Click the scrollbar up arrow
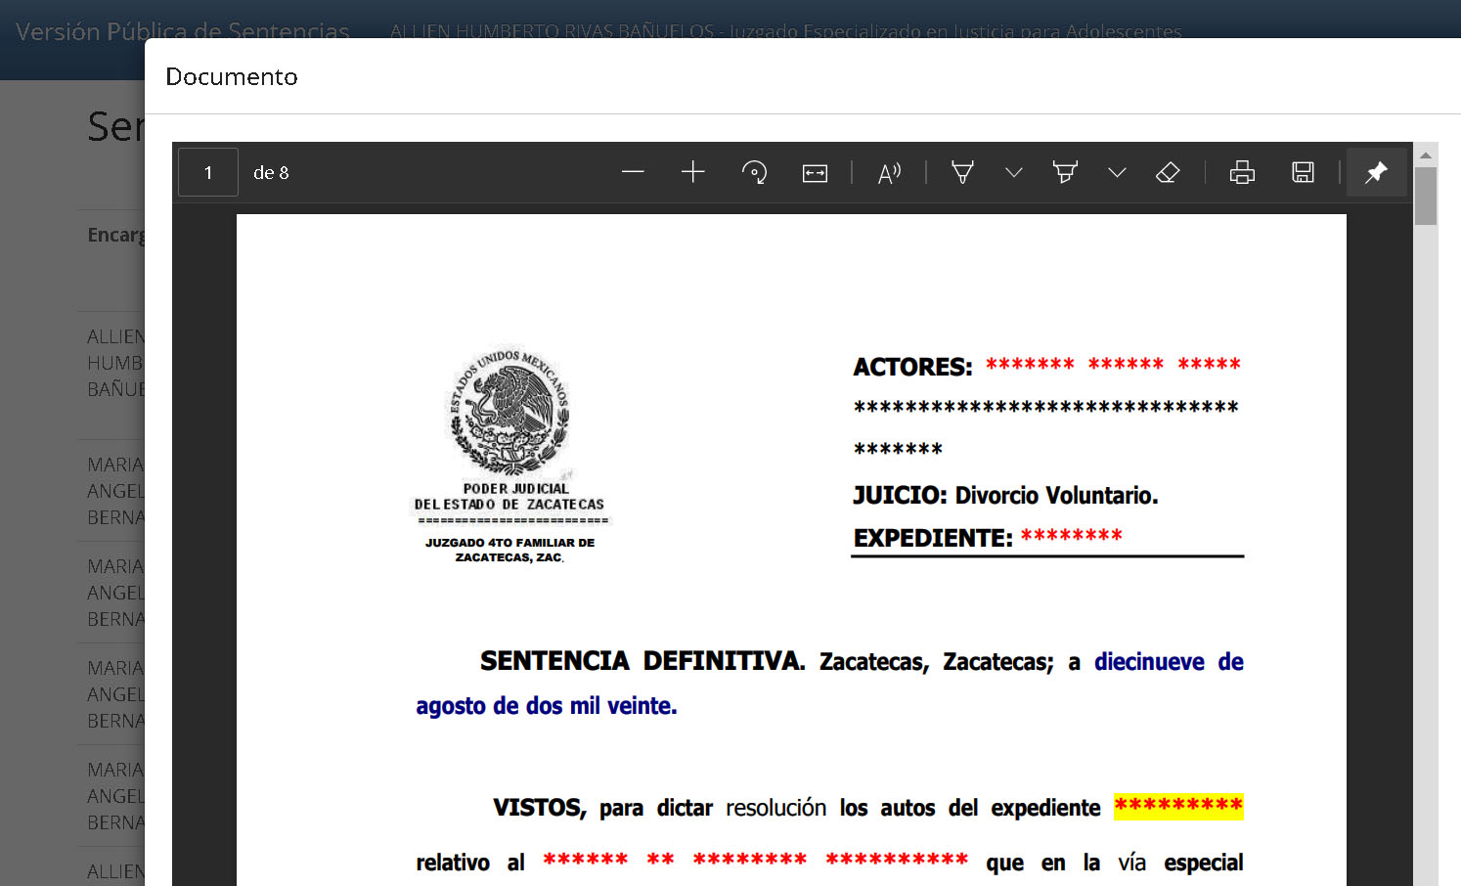The width and height of the screenshot is (1461, 886). coord(1426,155)
